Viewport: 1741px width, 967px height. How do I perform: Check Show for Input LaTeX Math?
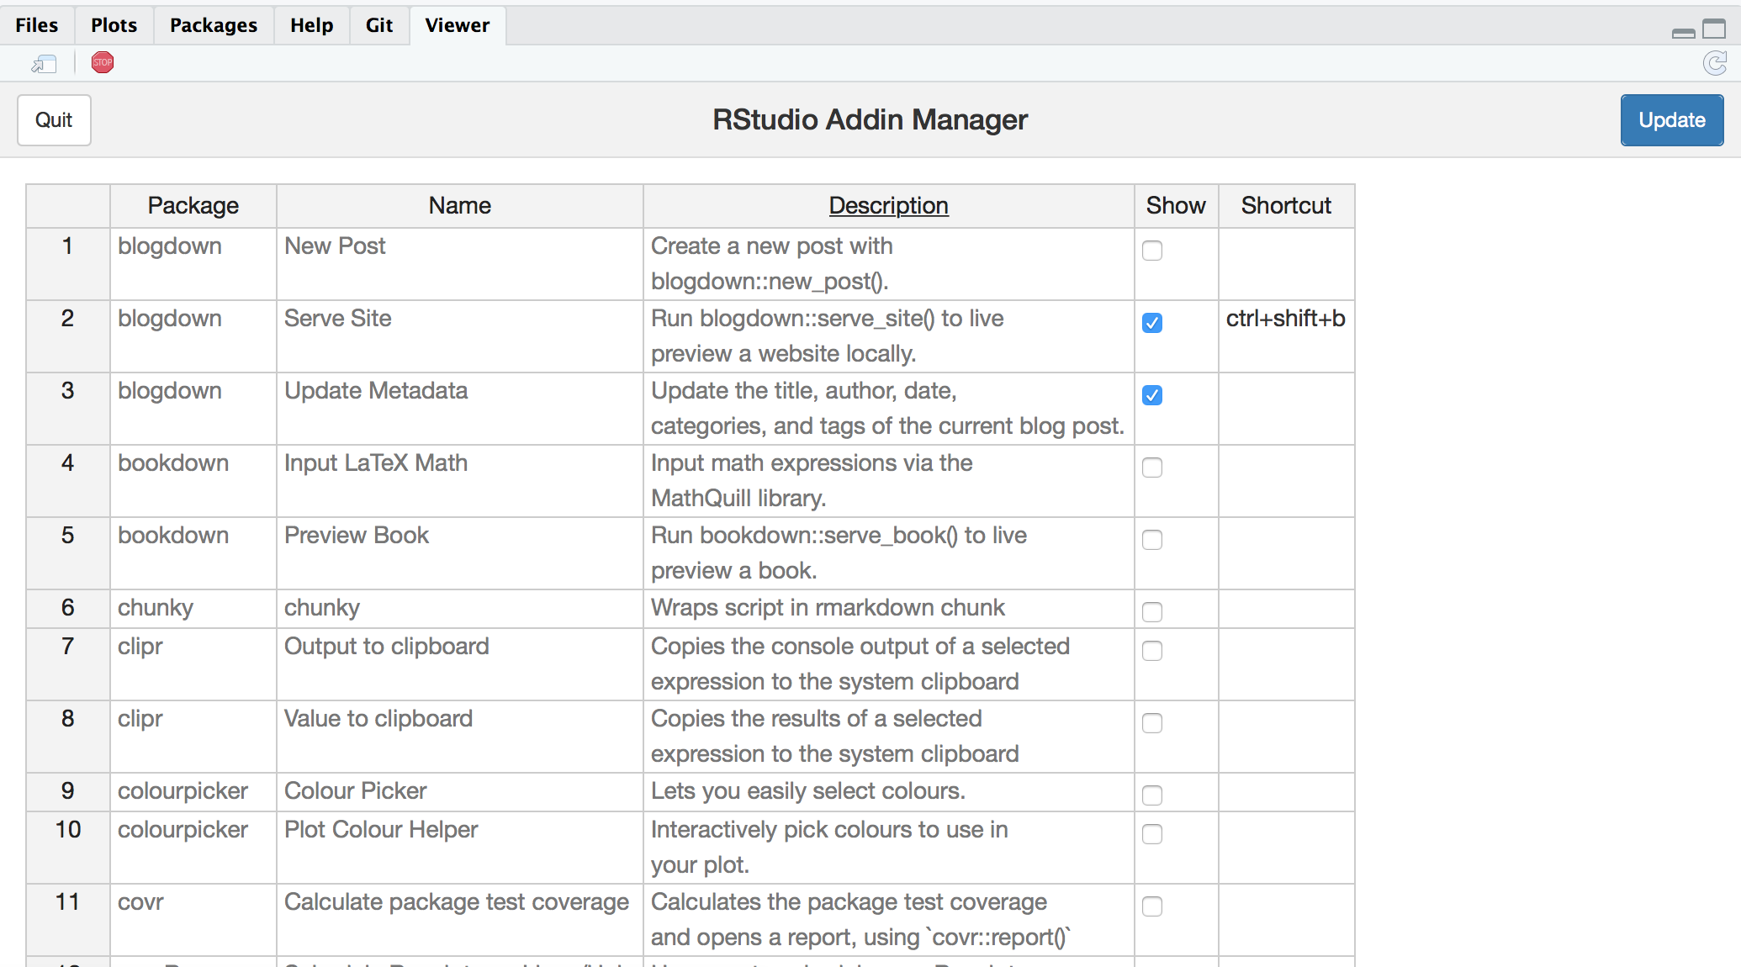coord(1152,468)
